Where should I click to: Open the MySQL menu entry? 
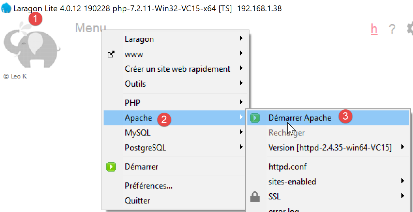(138, 132)
